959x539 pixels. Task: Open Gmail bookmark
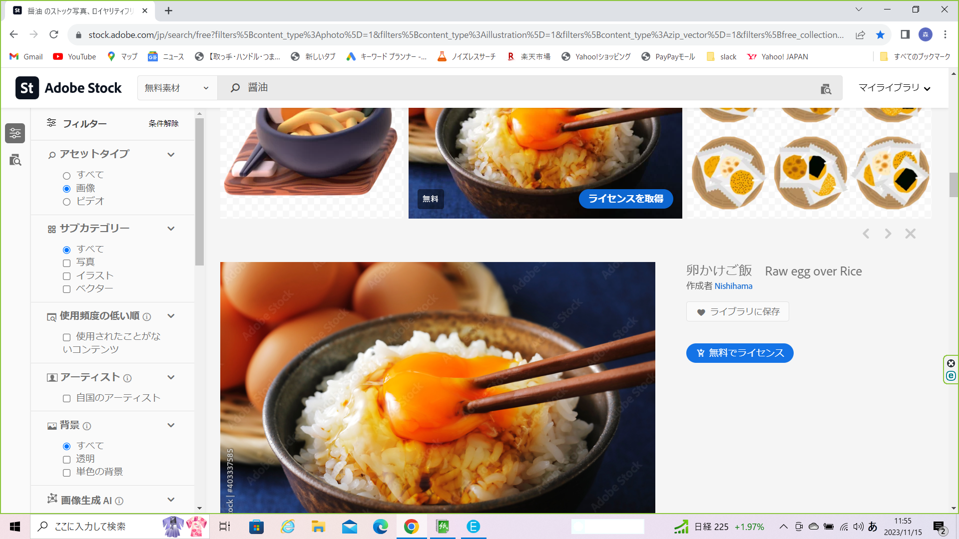coord(26,57)
